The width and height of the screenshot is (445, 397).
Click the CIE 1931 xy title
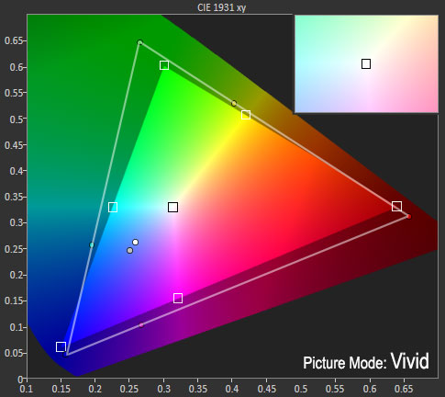[x=222, y=7]
